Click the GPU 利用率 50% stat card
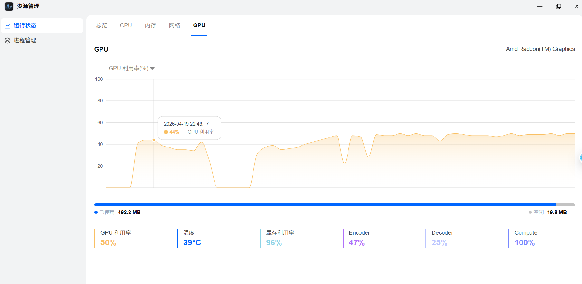The image size is (582, 284). [116, 238]
